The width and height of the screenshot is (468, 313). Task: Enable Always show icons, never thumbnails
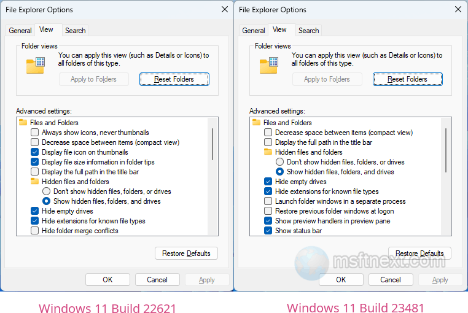(34, 132)
